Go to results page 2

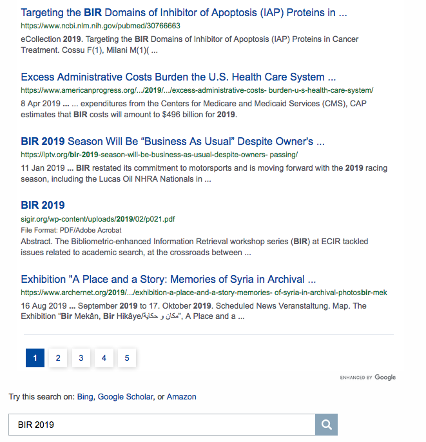point(58,358)
